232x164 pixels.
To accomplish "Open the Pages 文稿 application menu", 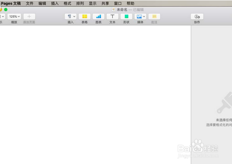I will [11, 3].
